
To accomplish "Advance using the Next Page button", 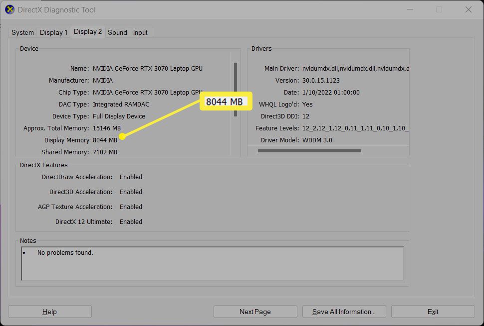I will point(255,311).
